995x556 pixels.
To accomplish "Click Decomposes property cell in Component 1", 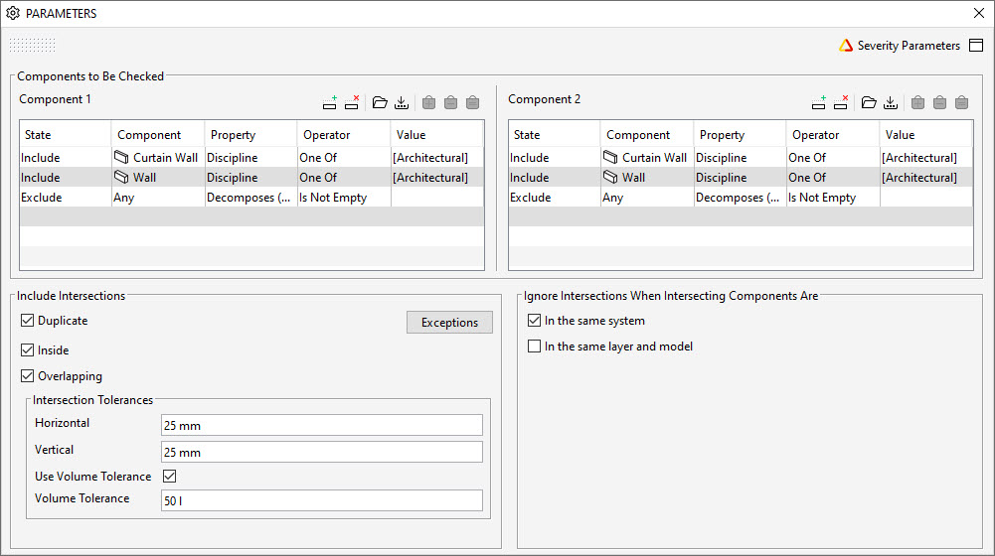I will point(250,198).
